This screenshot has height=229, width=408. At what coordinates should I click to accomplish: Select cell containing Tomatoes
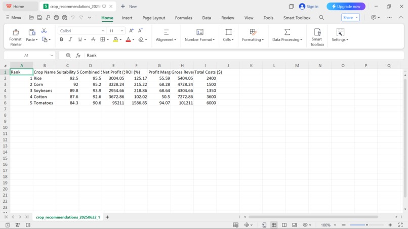45,103
